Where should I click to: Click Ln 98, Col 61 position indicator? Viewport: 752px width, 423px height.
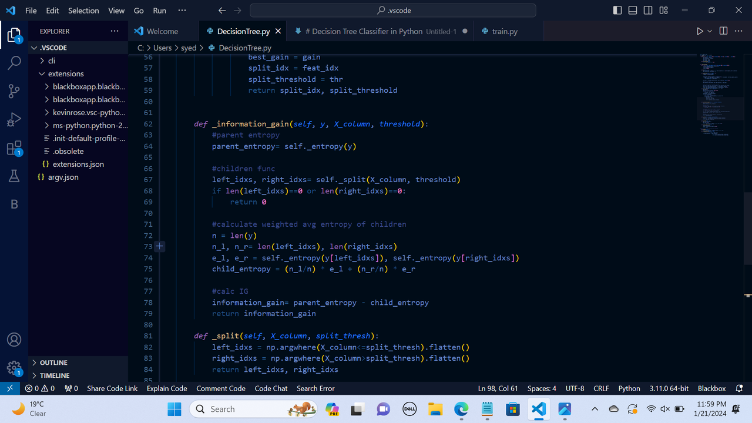click(x=498, y=388)
